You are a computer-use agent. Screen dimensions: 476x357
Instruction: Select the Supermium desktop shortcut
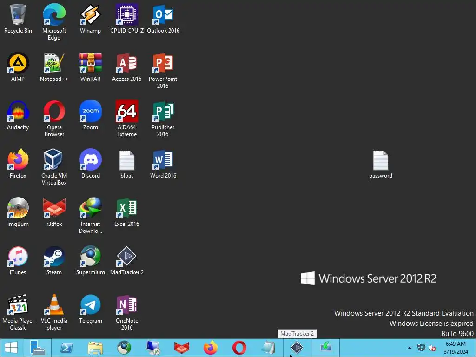[x=90, y=260]
